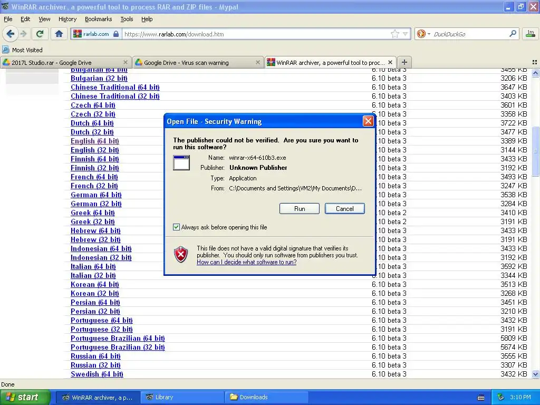Download Hebrew (32 bit) version

click(95, 239)
